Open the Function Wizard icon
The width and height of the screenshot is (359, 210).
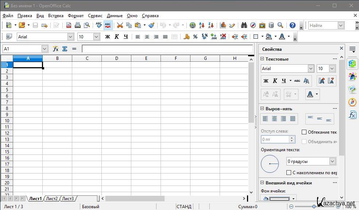pos(55,49)
